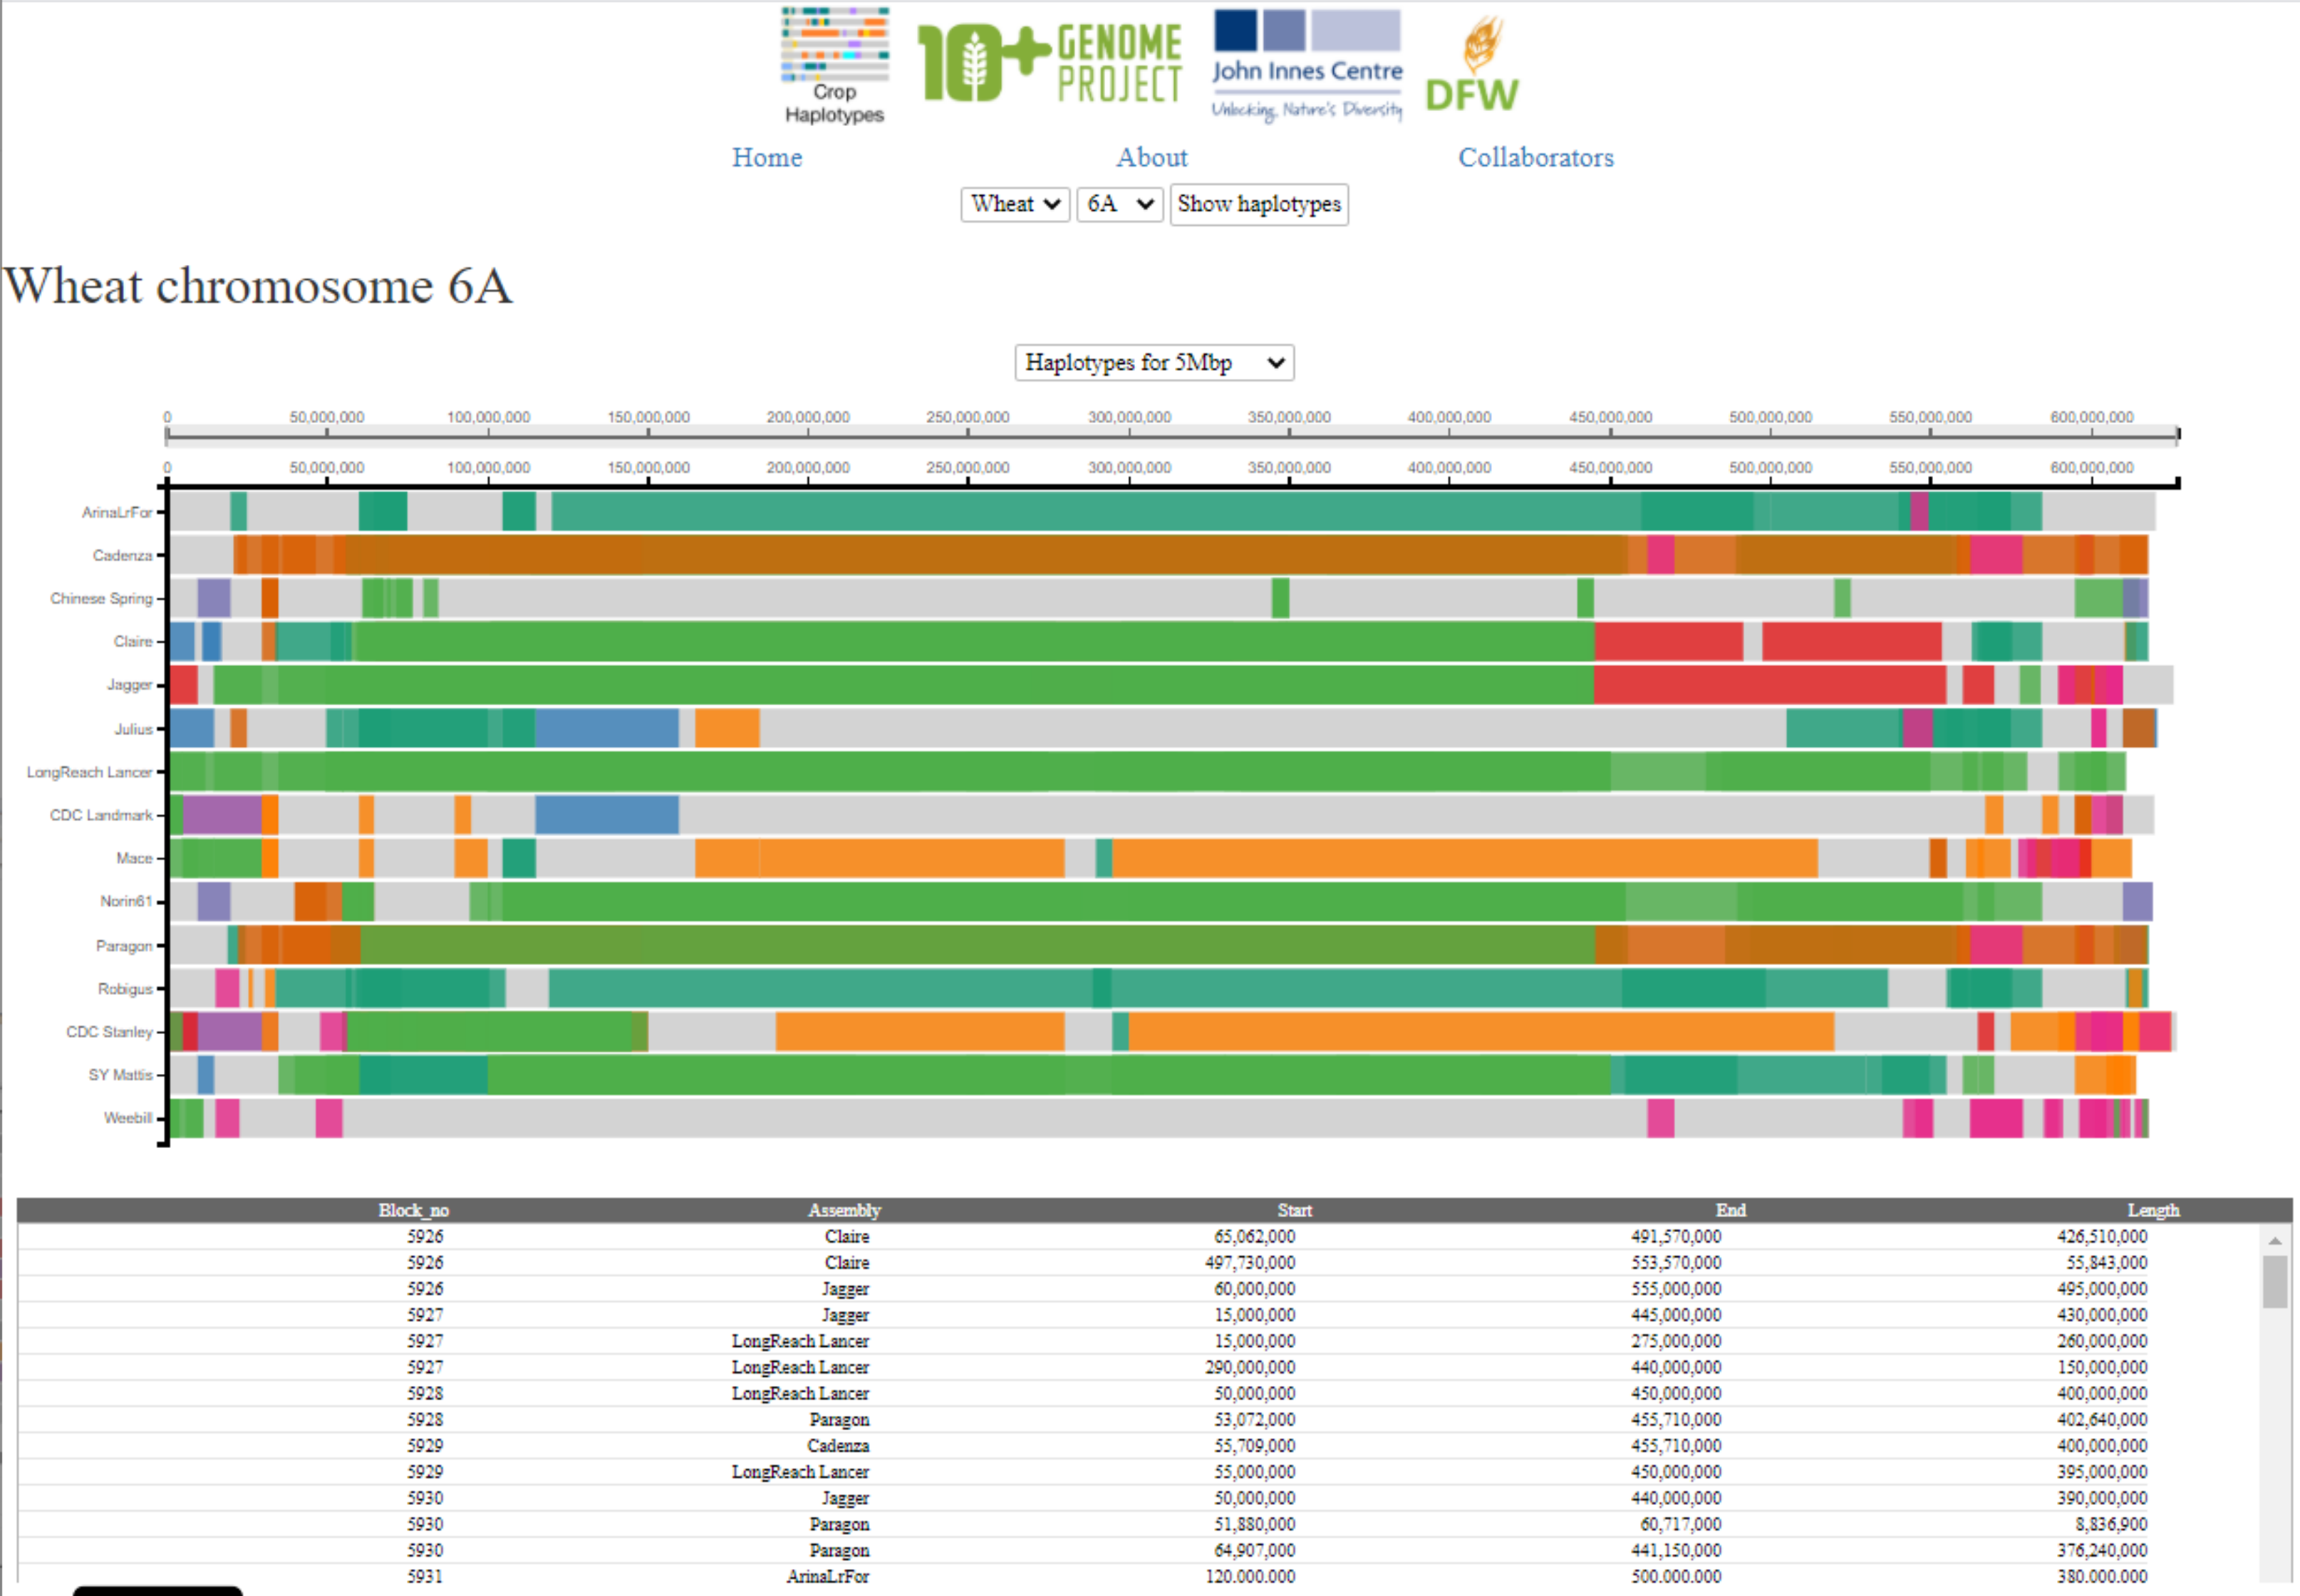Click CDC Landmark purple block at start
Screen dimensions: 2300x1596
(x=222, y=814)
